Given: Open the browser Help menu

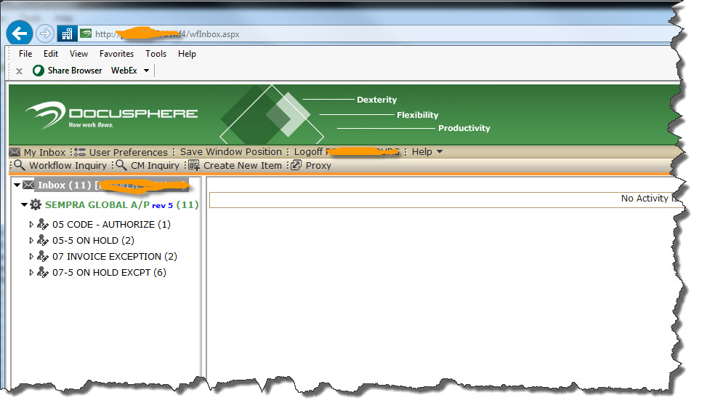Looking at the screenshot, I should coord(187,54).
